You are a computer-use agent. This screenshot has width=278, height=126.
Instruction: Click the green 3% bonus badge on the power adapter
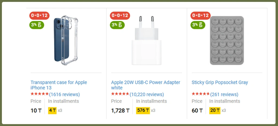(117, 25)
